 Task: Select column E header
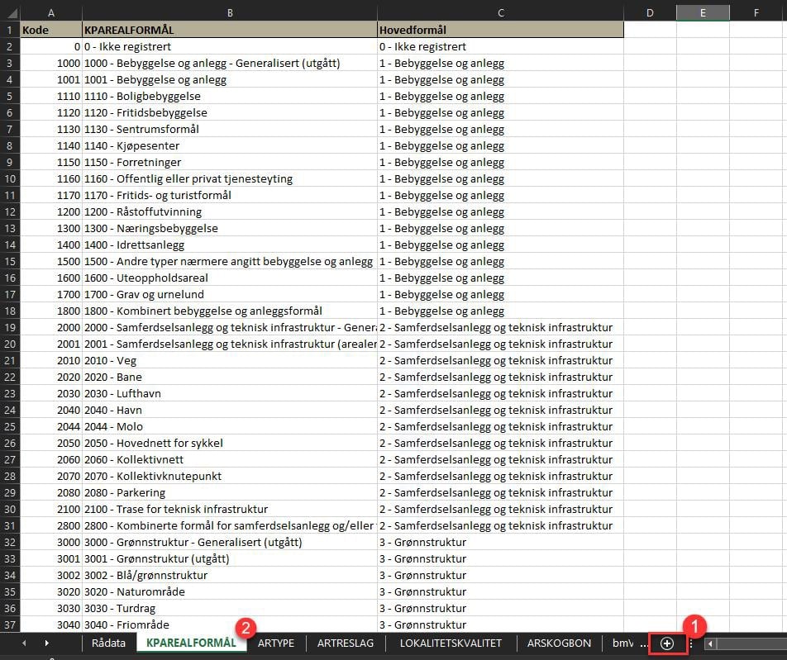pyautogui.click(x=702, y=12)
